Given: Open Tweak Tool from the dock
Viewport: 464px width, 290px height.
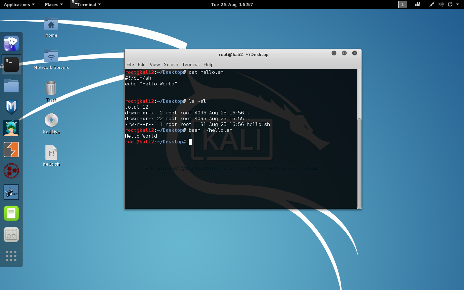Looking at the screenshot, I should coord(11,235).
